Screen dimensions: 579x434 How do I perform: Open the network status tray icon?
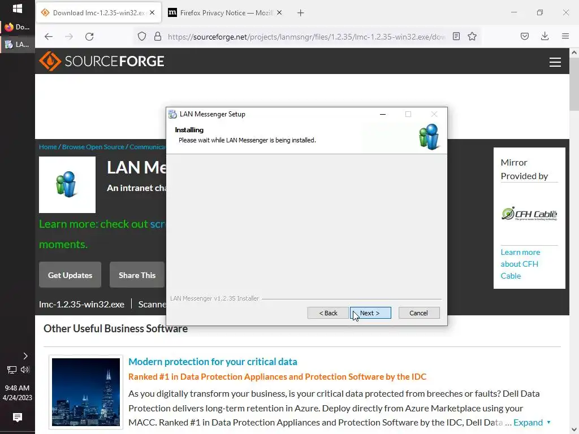click(11, 370)
